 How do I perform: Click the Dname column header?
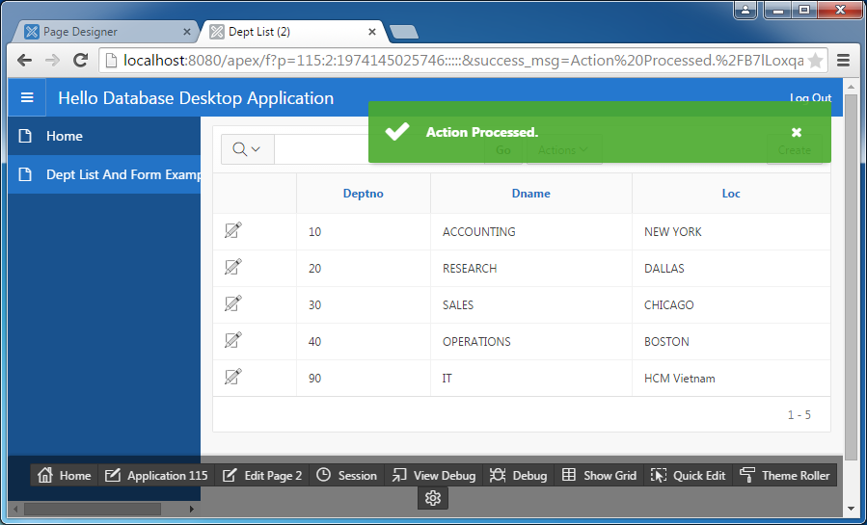pos(530,194)
